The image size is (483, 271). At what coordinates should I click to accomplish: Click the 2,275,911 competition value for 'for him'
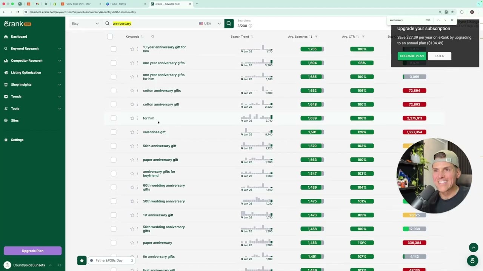(x=414, y=118)
